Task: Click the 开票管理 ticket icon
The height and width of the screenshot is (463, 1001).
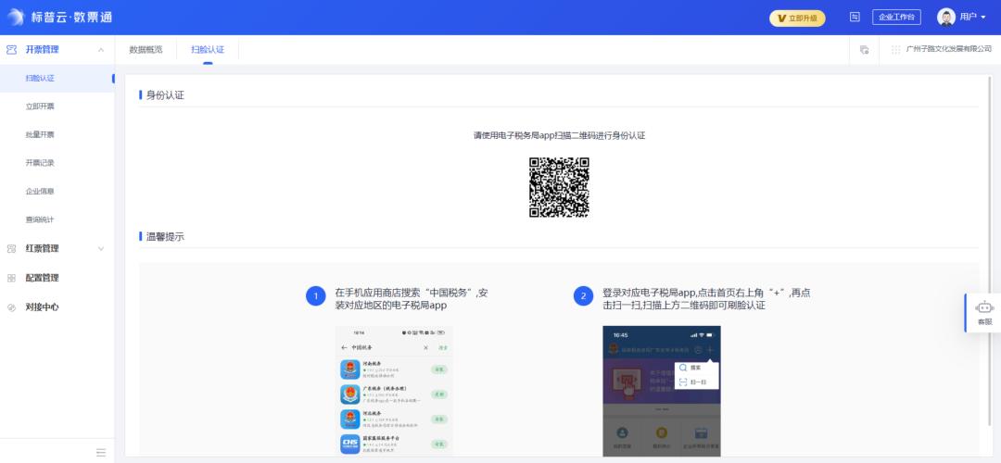Action: click(x=11, y=50)
